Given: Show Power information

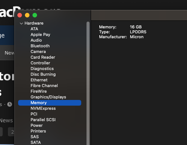Looking at the screenshot, I should (x=37, y=125).
